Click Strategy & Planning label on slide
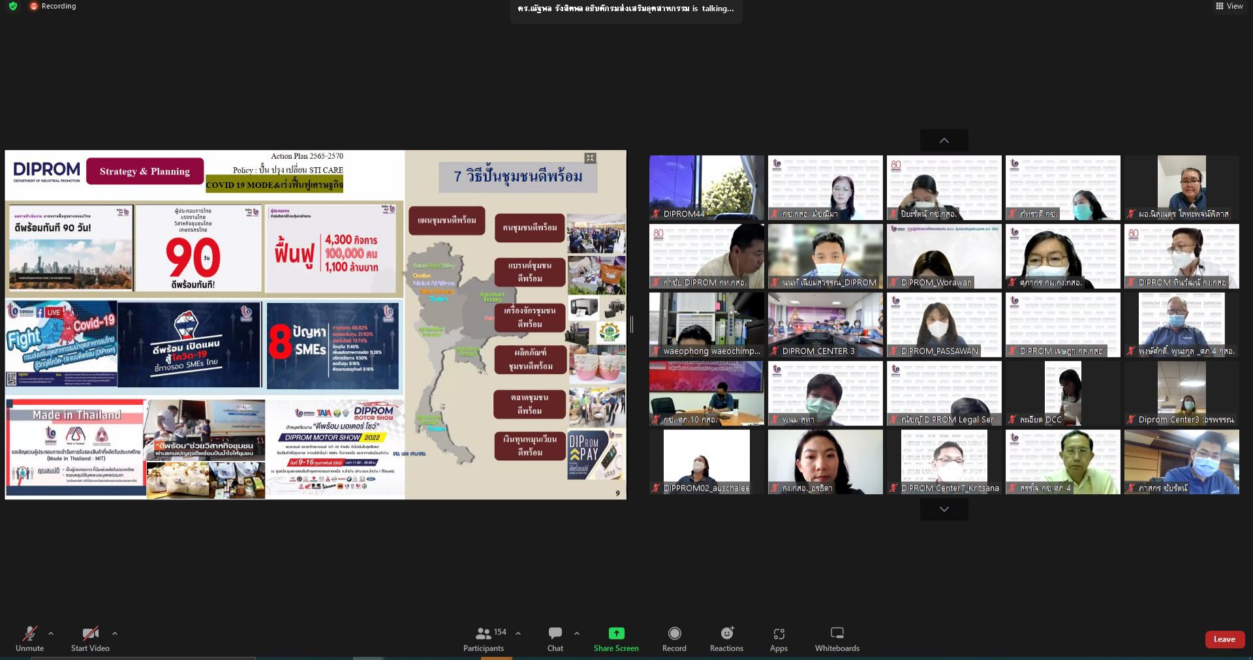The image size is (1253, 660). point(145,171)
